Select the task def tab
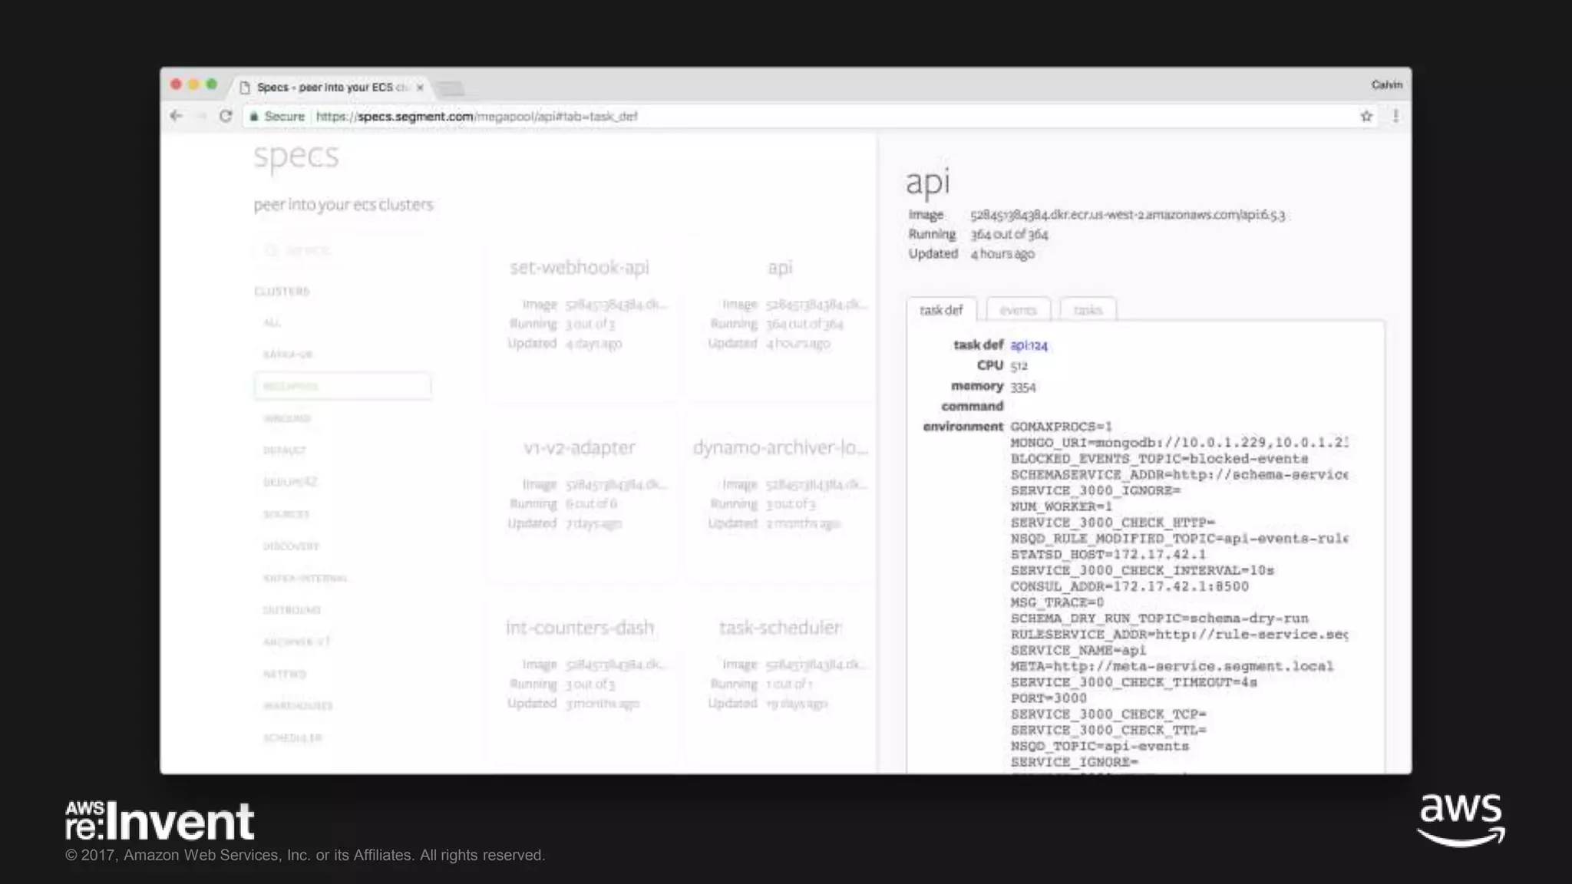This screenshot has width=1572, height=884. [x=941, y=310]
